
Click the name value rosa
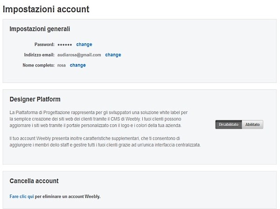61,65
